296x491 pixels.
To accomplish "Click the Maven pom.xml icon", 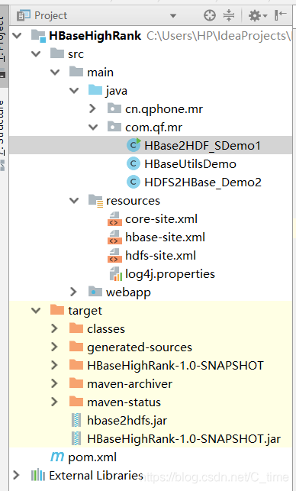I will tap(57, 457).
